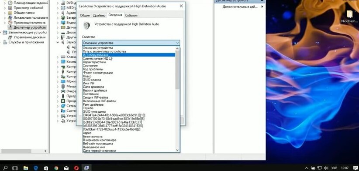Open the network icon in system tray
The height and width of the screenshot is (171, 359).
pyautogui.click(x=320, y=168)
